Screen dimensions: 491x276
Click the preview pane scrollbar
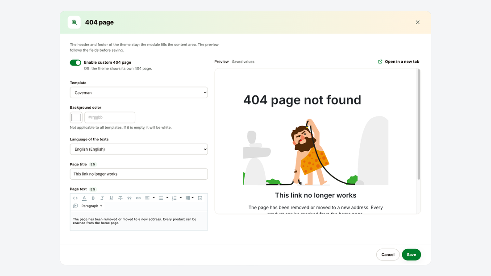click(x=419, y=124)
